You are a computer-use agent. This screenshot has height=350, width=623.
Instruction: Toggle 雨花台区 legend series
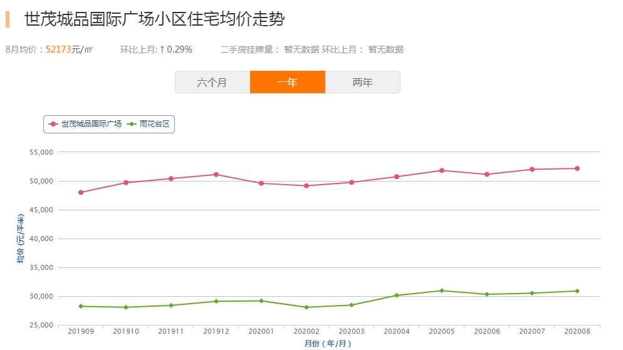pos(149,124)
